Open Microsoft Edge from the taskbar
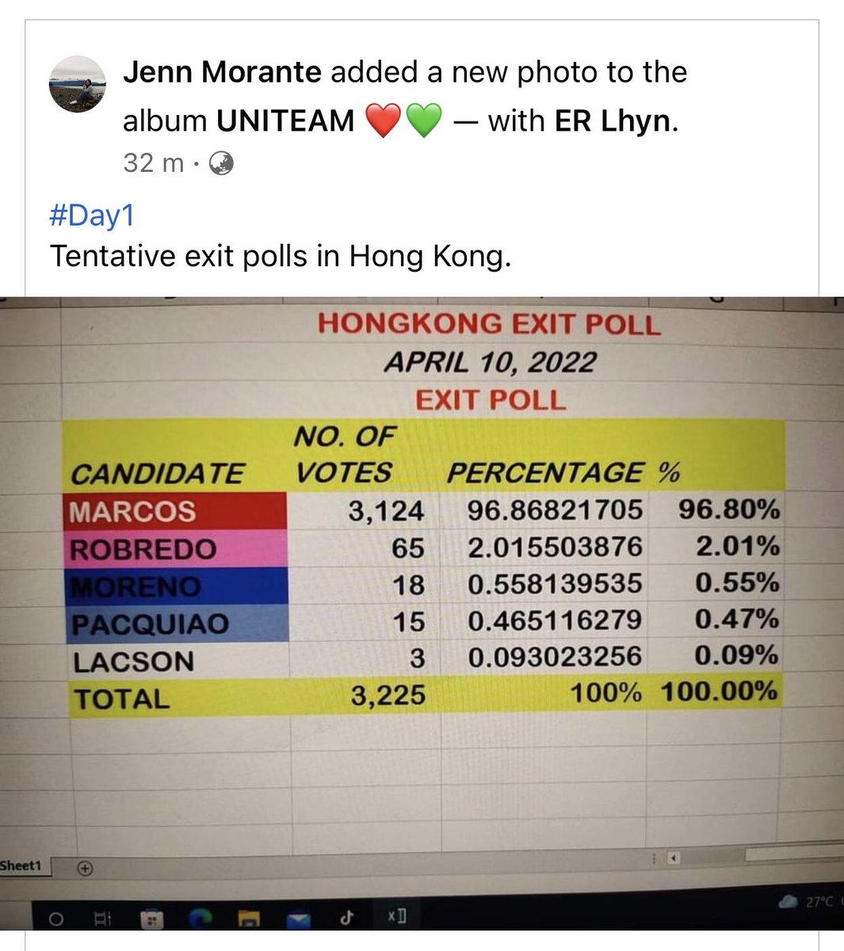The height and width of the screenshot is (951, 844). tap(200, 919)
